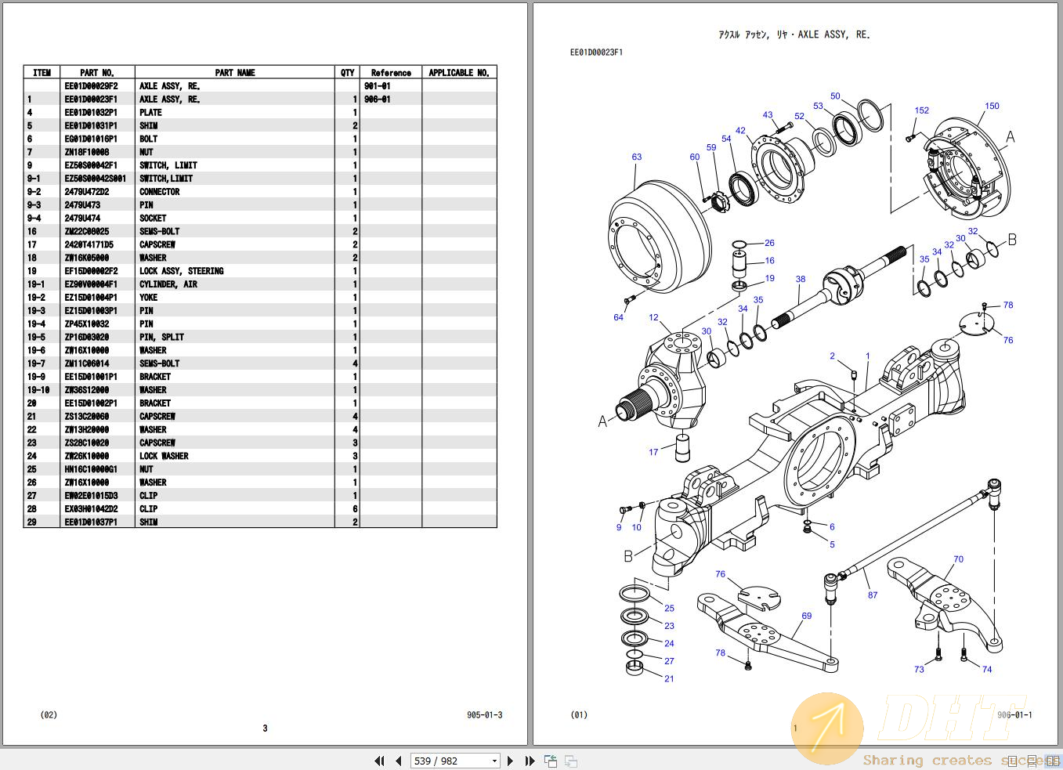Click part number EZ50S00042F1

point(91,165)
